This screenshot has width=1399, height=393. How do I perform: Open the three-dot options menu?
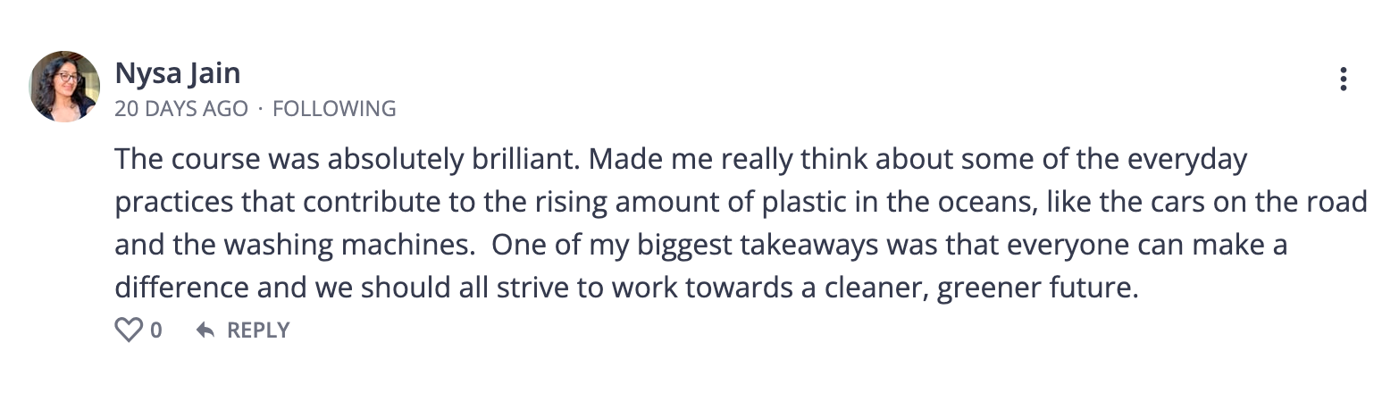pos(1343,79)
